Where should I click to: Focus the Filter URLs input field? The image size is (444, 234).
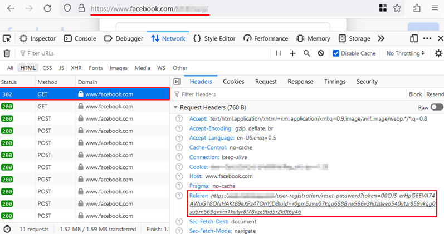tap(143, 53)
